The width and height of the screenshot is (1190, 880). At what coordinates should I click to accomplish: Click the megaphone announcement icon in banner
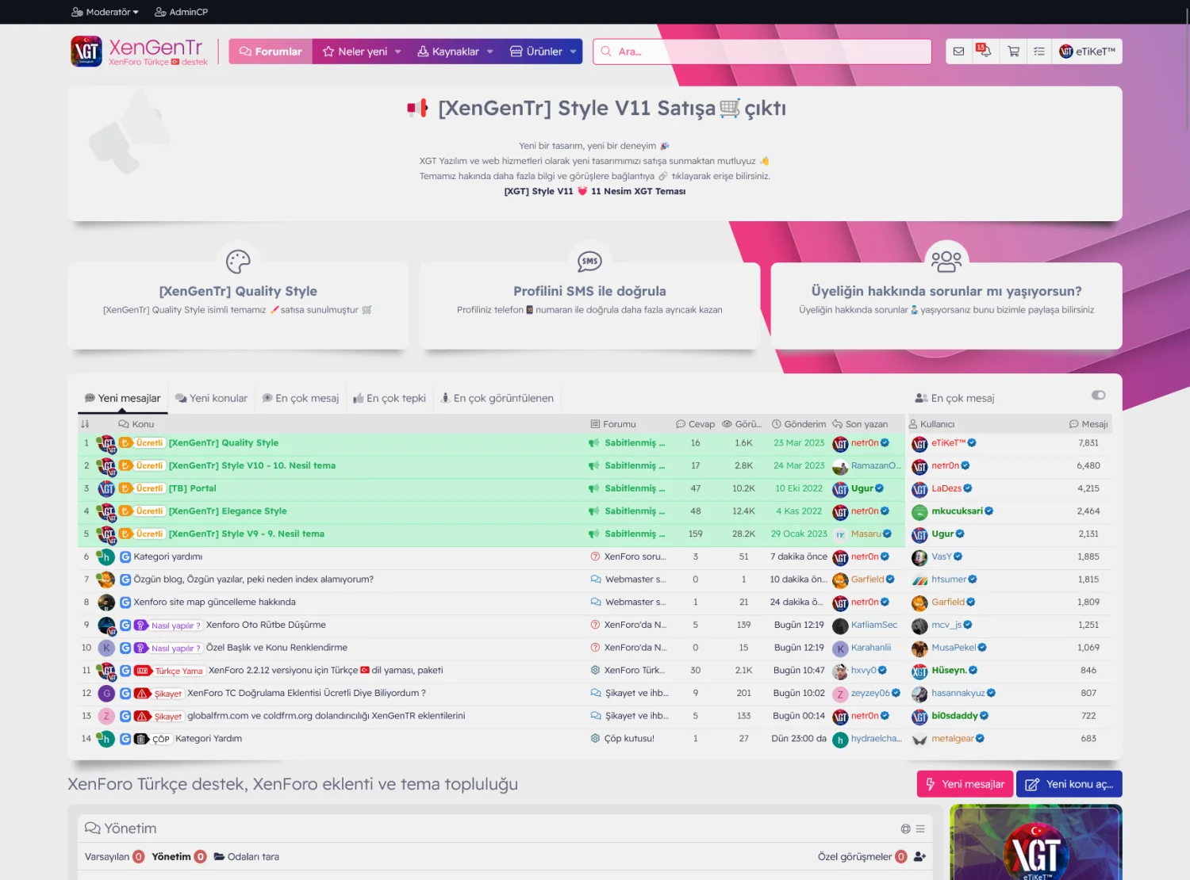[417, 108]
